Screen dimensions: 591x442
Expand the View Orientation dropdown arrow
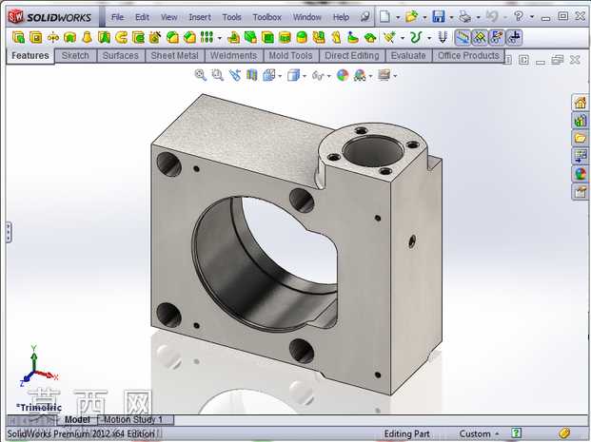click(280, 76)
